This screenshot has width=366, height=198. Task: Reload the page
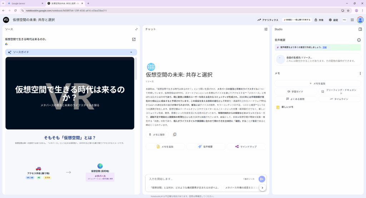point(15,10)
